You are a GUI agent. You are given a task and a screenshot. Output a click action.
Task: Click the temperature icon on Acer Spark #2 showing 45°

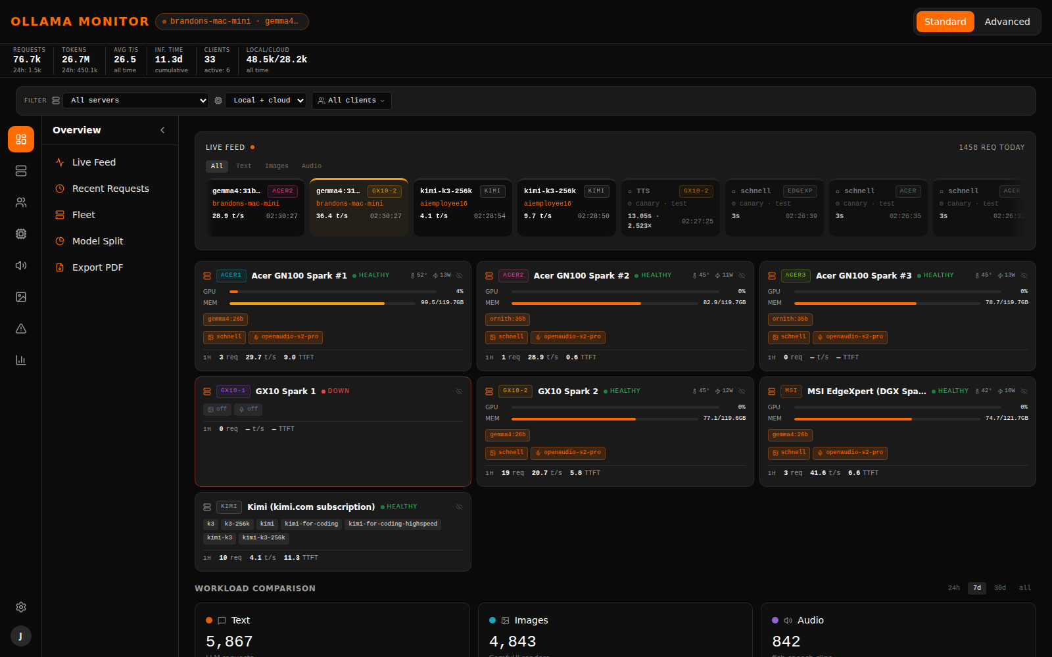695,275
